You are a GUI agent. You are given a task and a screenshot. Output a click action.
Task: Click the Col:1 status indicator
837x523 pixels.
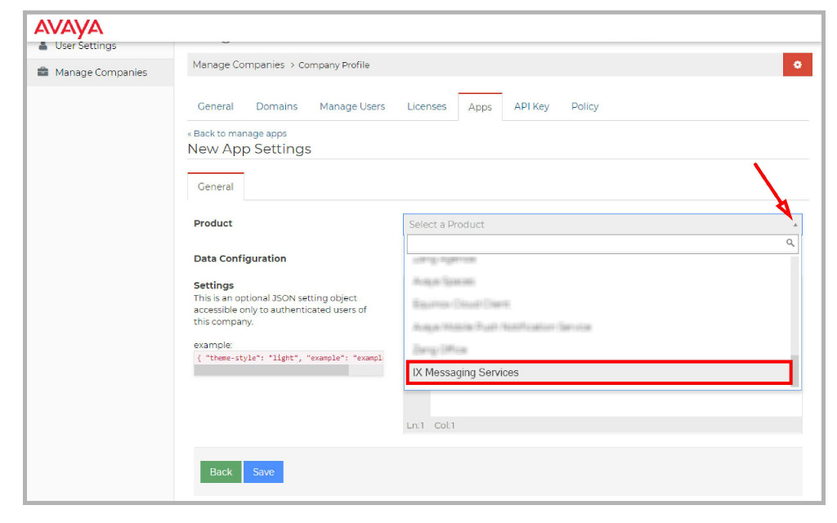click(444, 425)
